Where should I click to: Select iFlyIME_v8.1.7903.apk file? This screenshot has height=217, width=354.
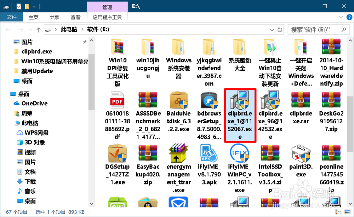(x=209, y=165)
